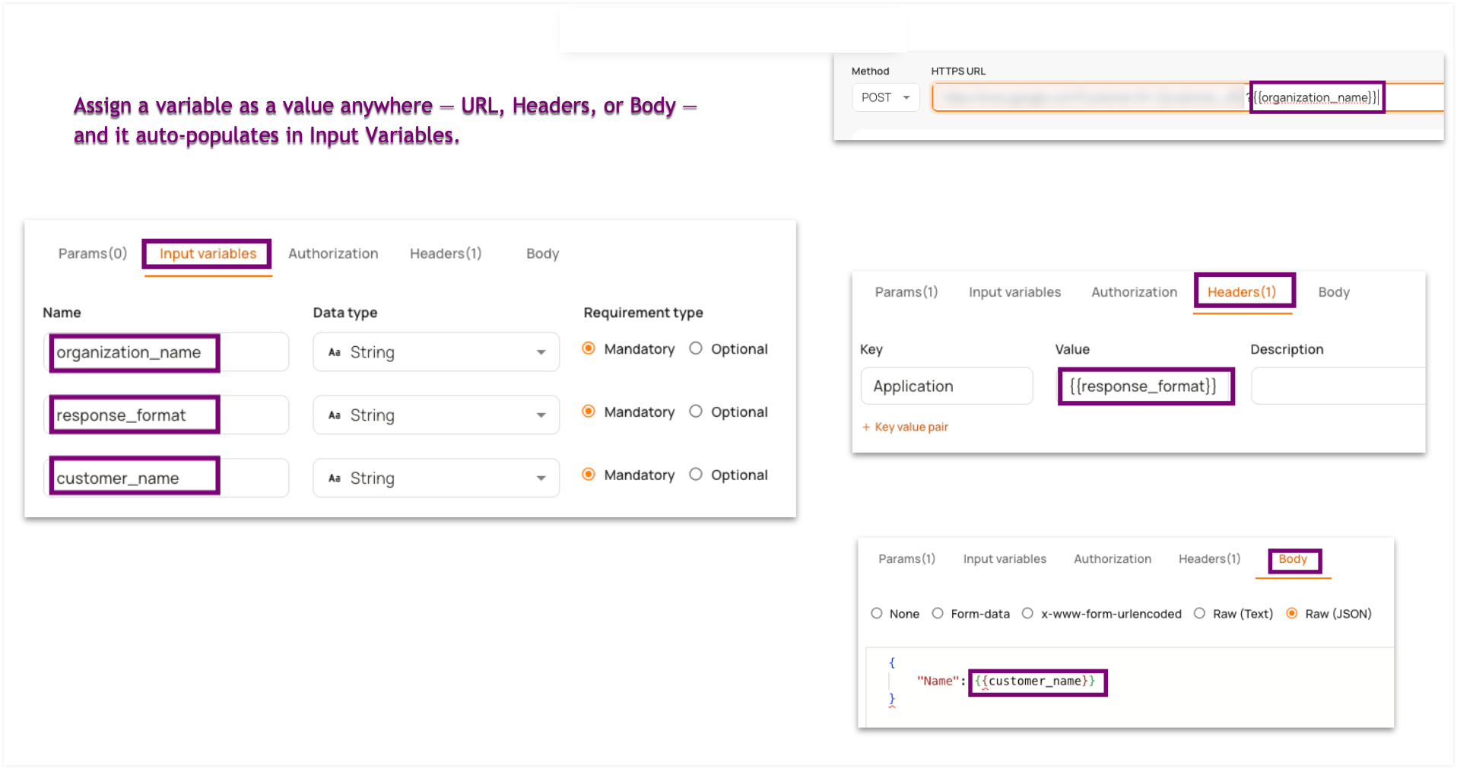Choose the Form-data body type
This screenshot has height=769, width=1457.
[938, 613]
